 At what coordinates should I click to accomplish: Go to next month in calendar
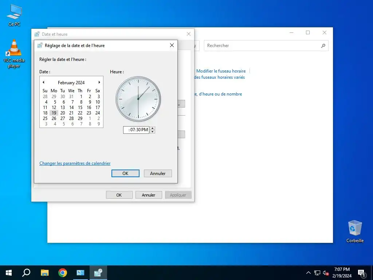(x=99, y=82)
